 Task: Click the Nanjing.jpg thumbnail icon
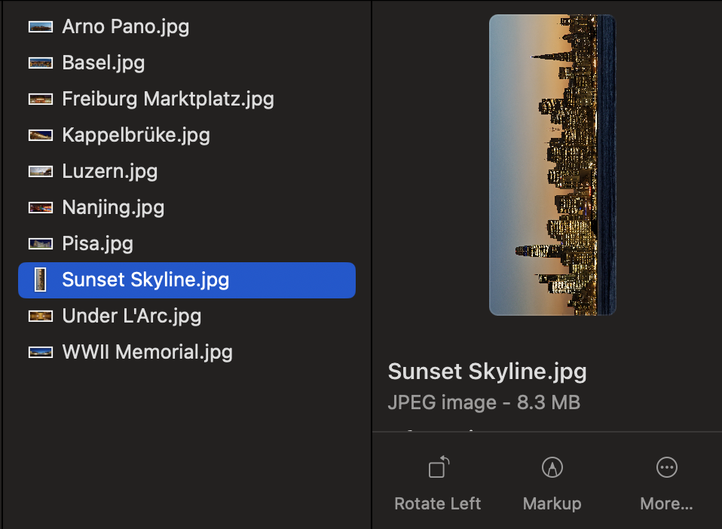40,208
